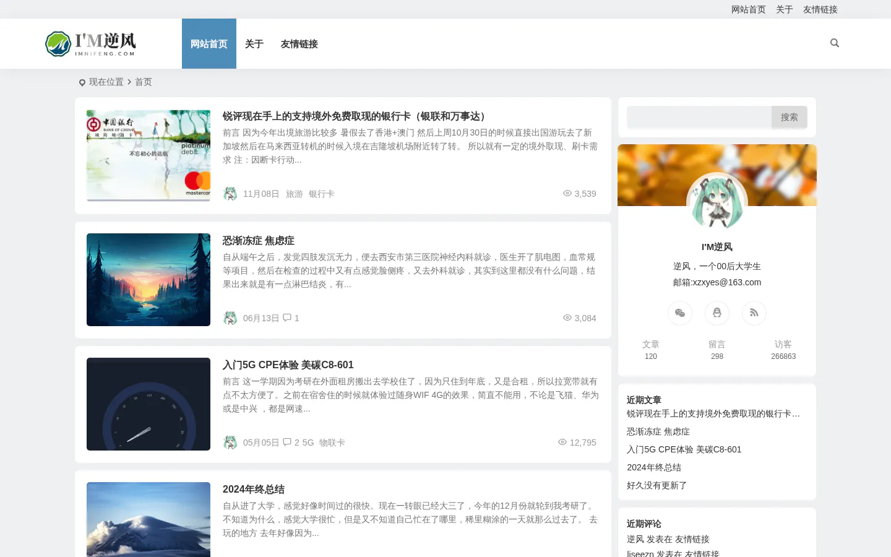891x557 pixels.
Task: Open post title 恐渐冻症 焦虑症
Action: pyautogui.click(x=259, y=241)
